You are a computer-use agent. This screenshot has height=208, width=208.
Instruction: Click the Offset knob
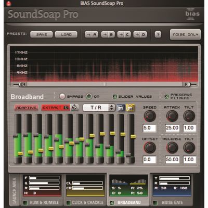[x=150, y=148]
